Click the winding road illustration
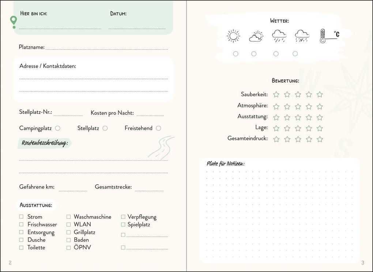The height and width of the screenshot is (272, 373). coord(161,147)
